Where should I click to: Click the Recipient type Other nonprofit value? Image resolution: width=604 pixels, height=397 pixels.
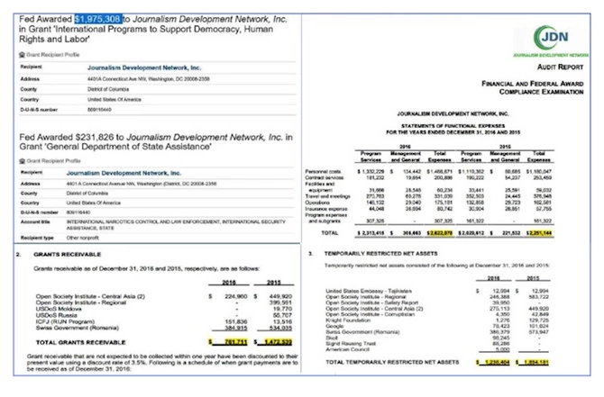click(x=82, y=238)
